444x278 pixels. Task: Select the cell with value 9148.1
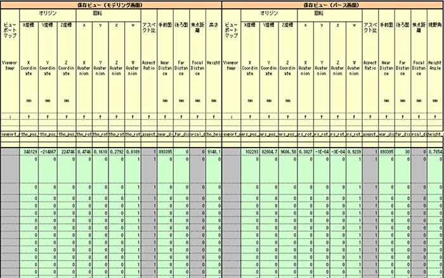click(x=214, y=153)
